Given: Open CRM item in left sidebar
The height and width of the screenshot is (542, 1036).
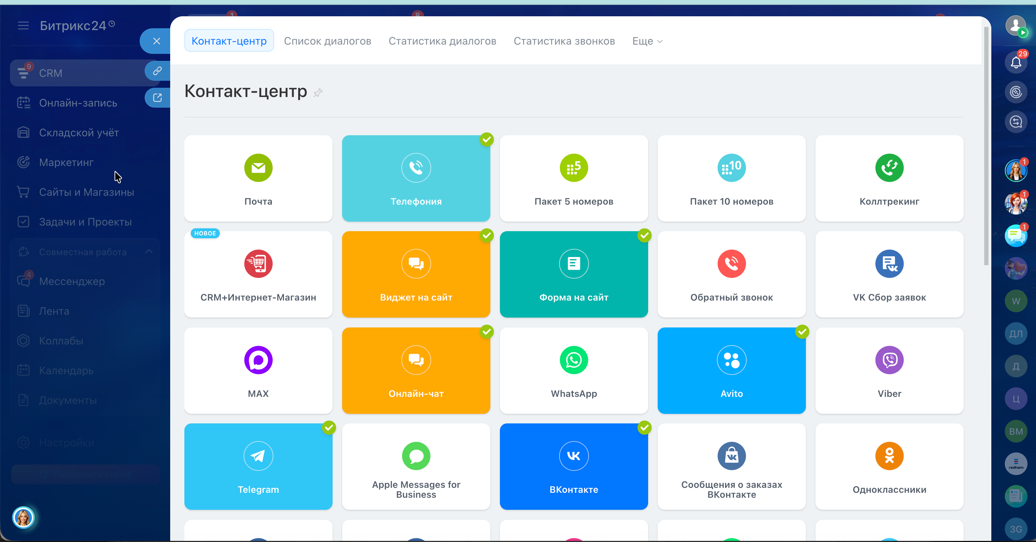Looking at the screenshot, I should pos(51,73).
